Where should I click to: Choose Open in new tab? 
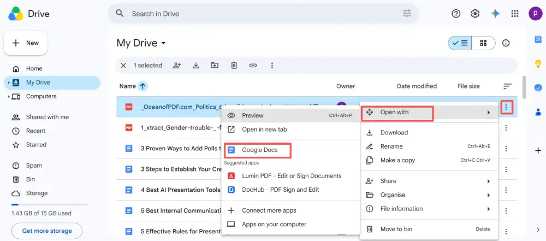point(290,130)
